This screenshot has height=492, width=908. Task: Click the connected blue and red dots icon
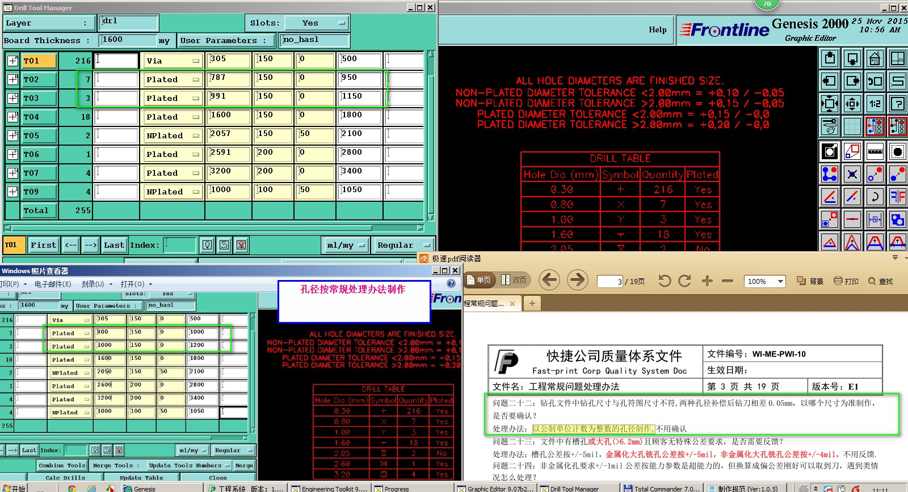pyautogui.click(x=830, y=174)
